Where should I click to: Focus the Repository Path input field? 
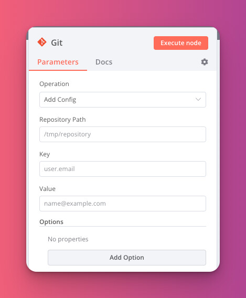(123, 134)
